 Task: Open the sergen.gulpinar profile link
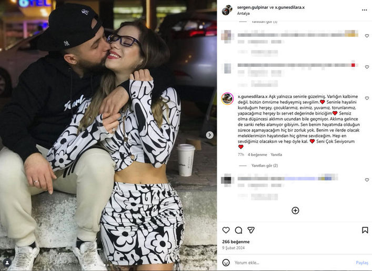coord(253,7)
